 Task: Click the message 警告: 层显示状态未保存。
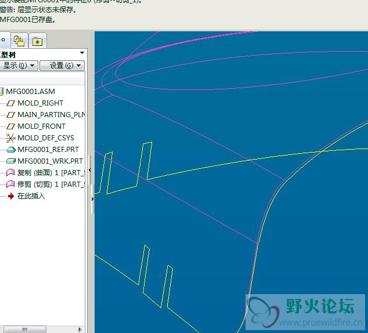(38, 10)
